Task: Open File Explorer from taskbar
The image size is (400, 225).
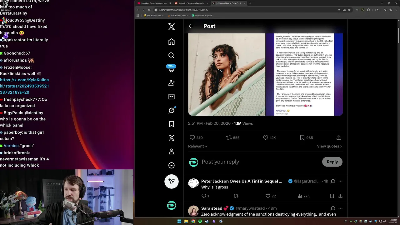Action: (186, 221)
